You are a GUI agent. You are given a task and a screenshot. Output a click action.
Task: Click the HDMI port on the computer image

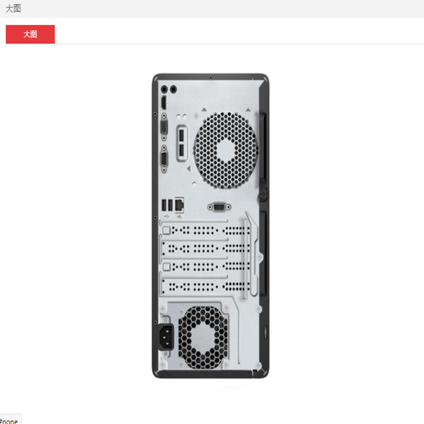tap(164, 103)
